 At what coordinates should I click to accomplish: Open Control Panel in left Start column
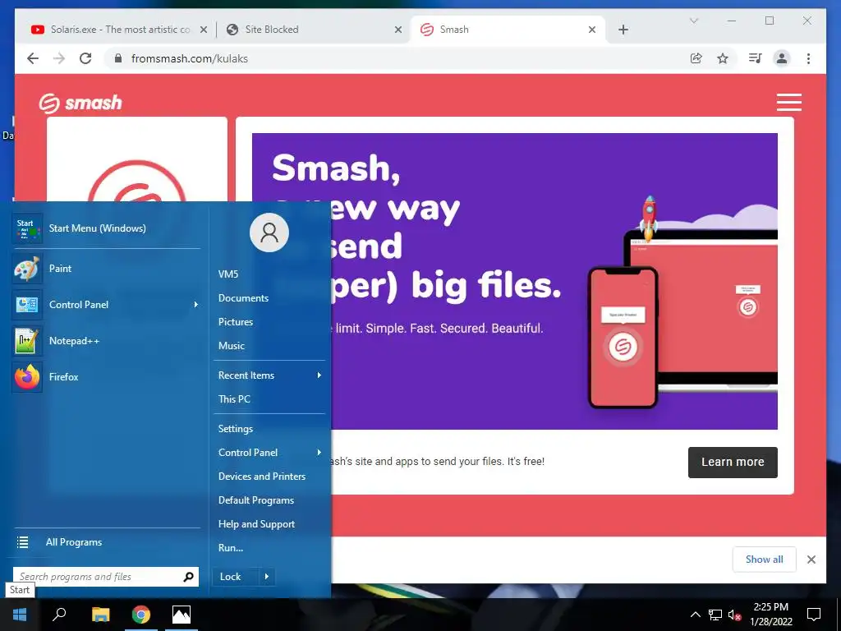coord(106,304)
